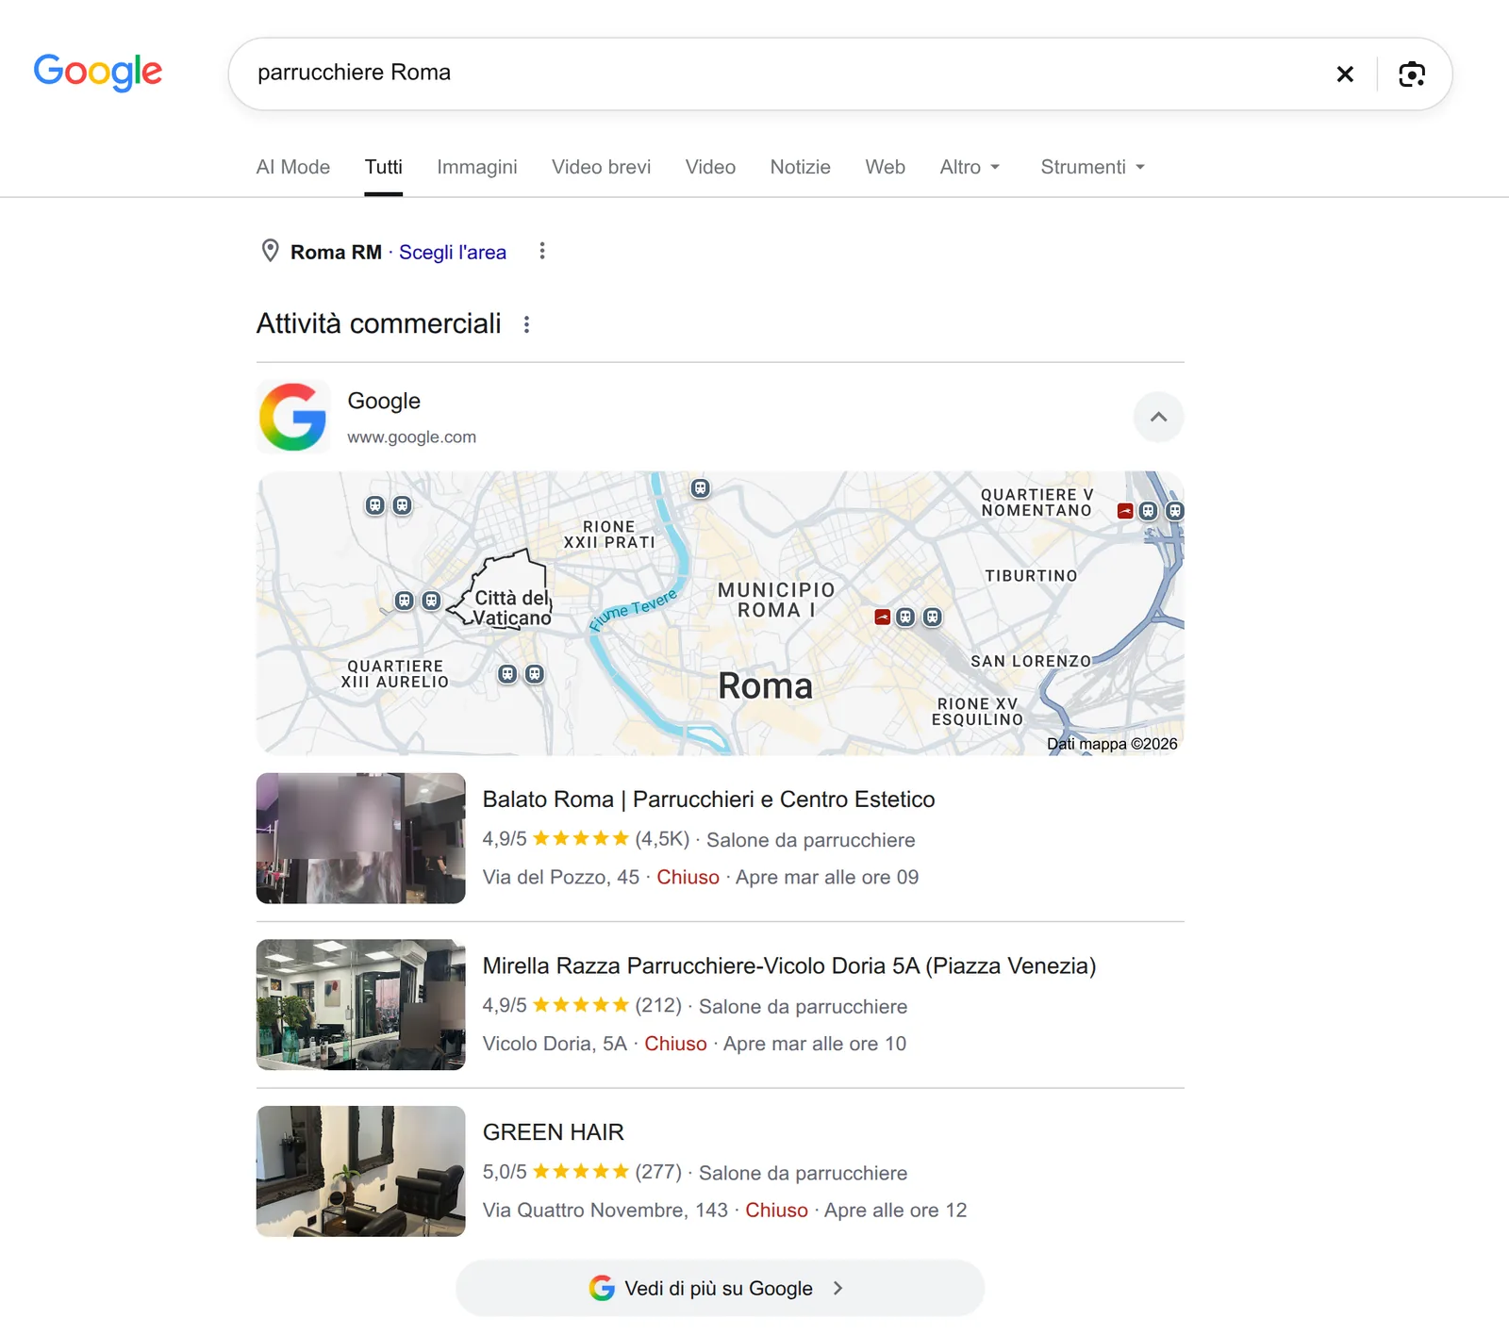Image resolution: width=1509 pixels, height=1335 pixels.
Task: Click the G icon in Vedi di più button
Action: click(602, 1288)
